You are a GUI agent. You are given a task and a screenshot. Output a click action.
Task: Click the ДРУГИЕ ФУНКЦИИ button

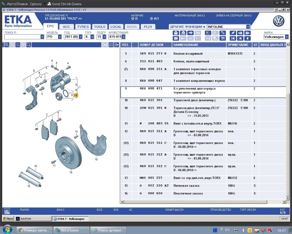click(x=187, y=27)
